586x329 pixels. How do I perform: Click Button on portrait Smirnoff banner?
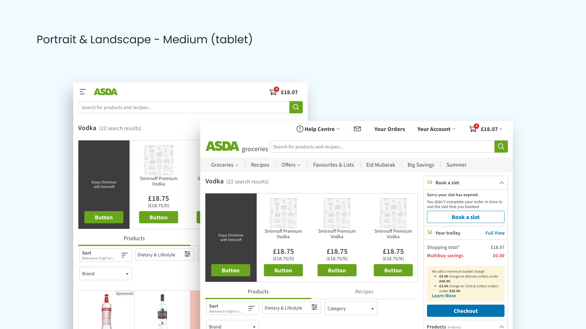[x=104, y=217]
